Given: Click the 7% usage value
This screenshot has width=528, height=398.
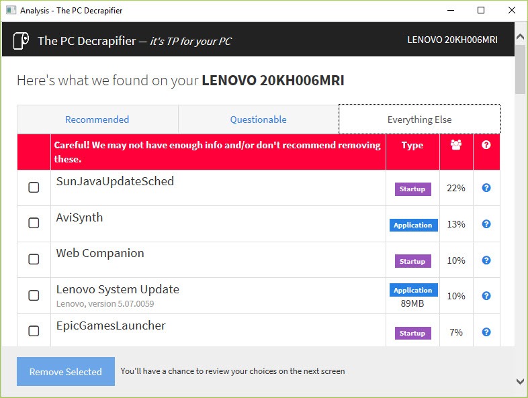Looking at the screenshot, I should [456, 332].
